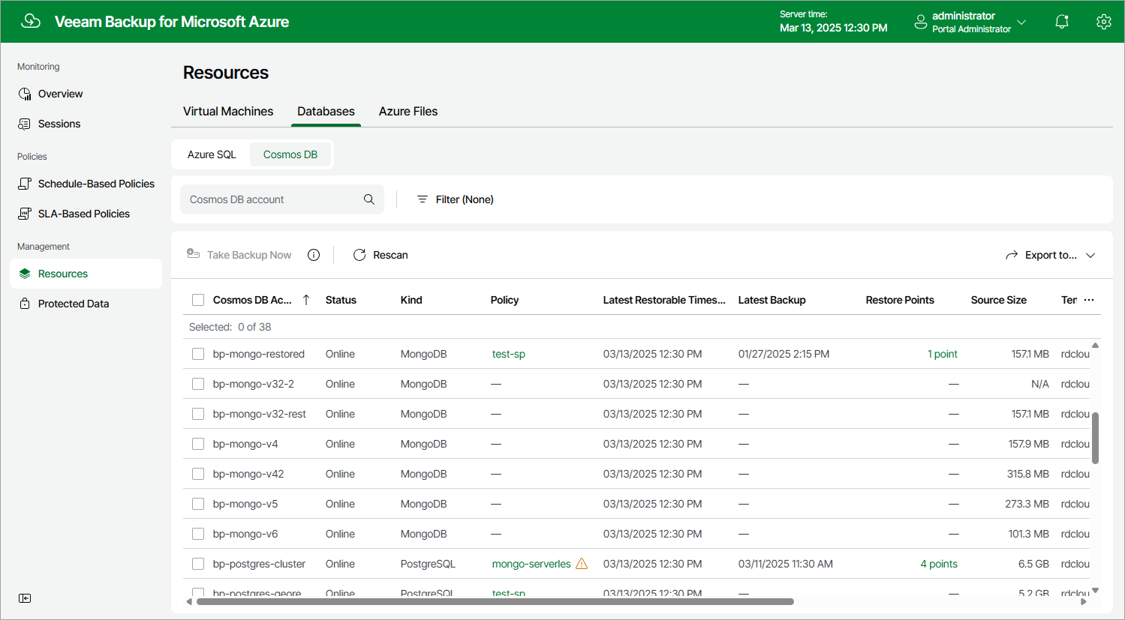Image resolution: width=1125 pixels, height=620 pixels.
Task: Switch to the Virtual Machines tab
Action: click(228, 111)
